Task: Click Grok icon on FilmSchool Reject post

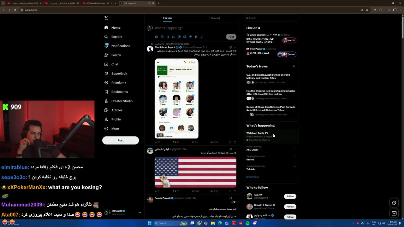Action: pyautogui.click(x=230, y=47)
